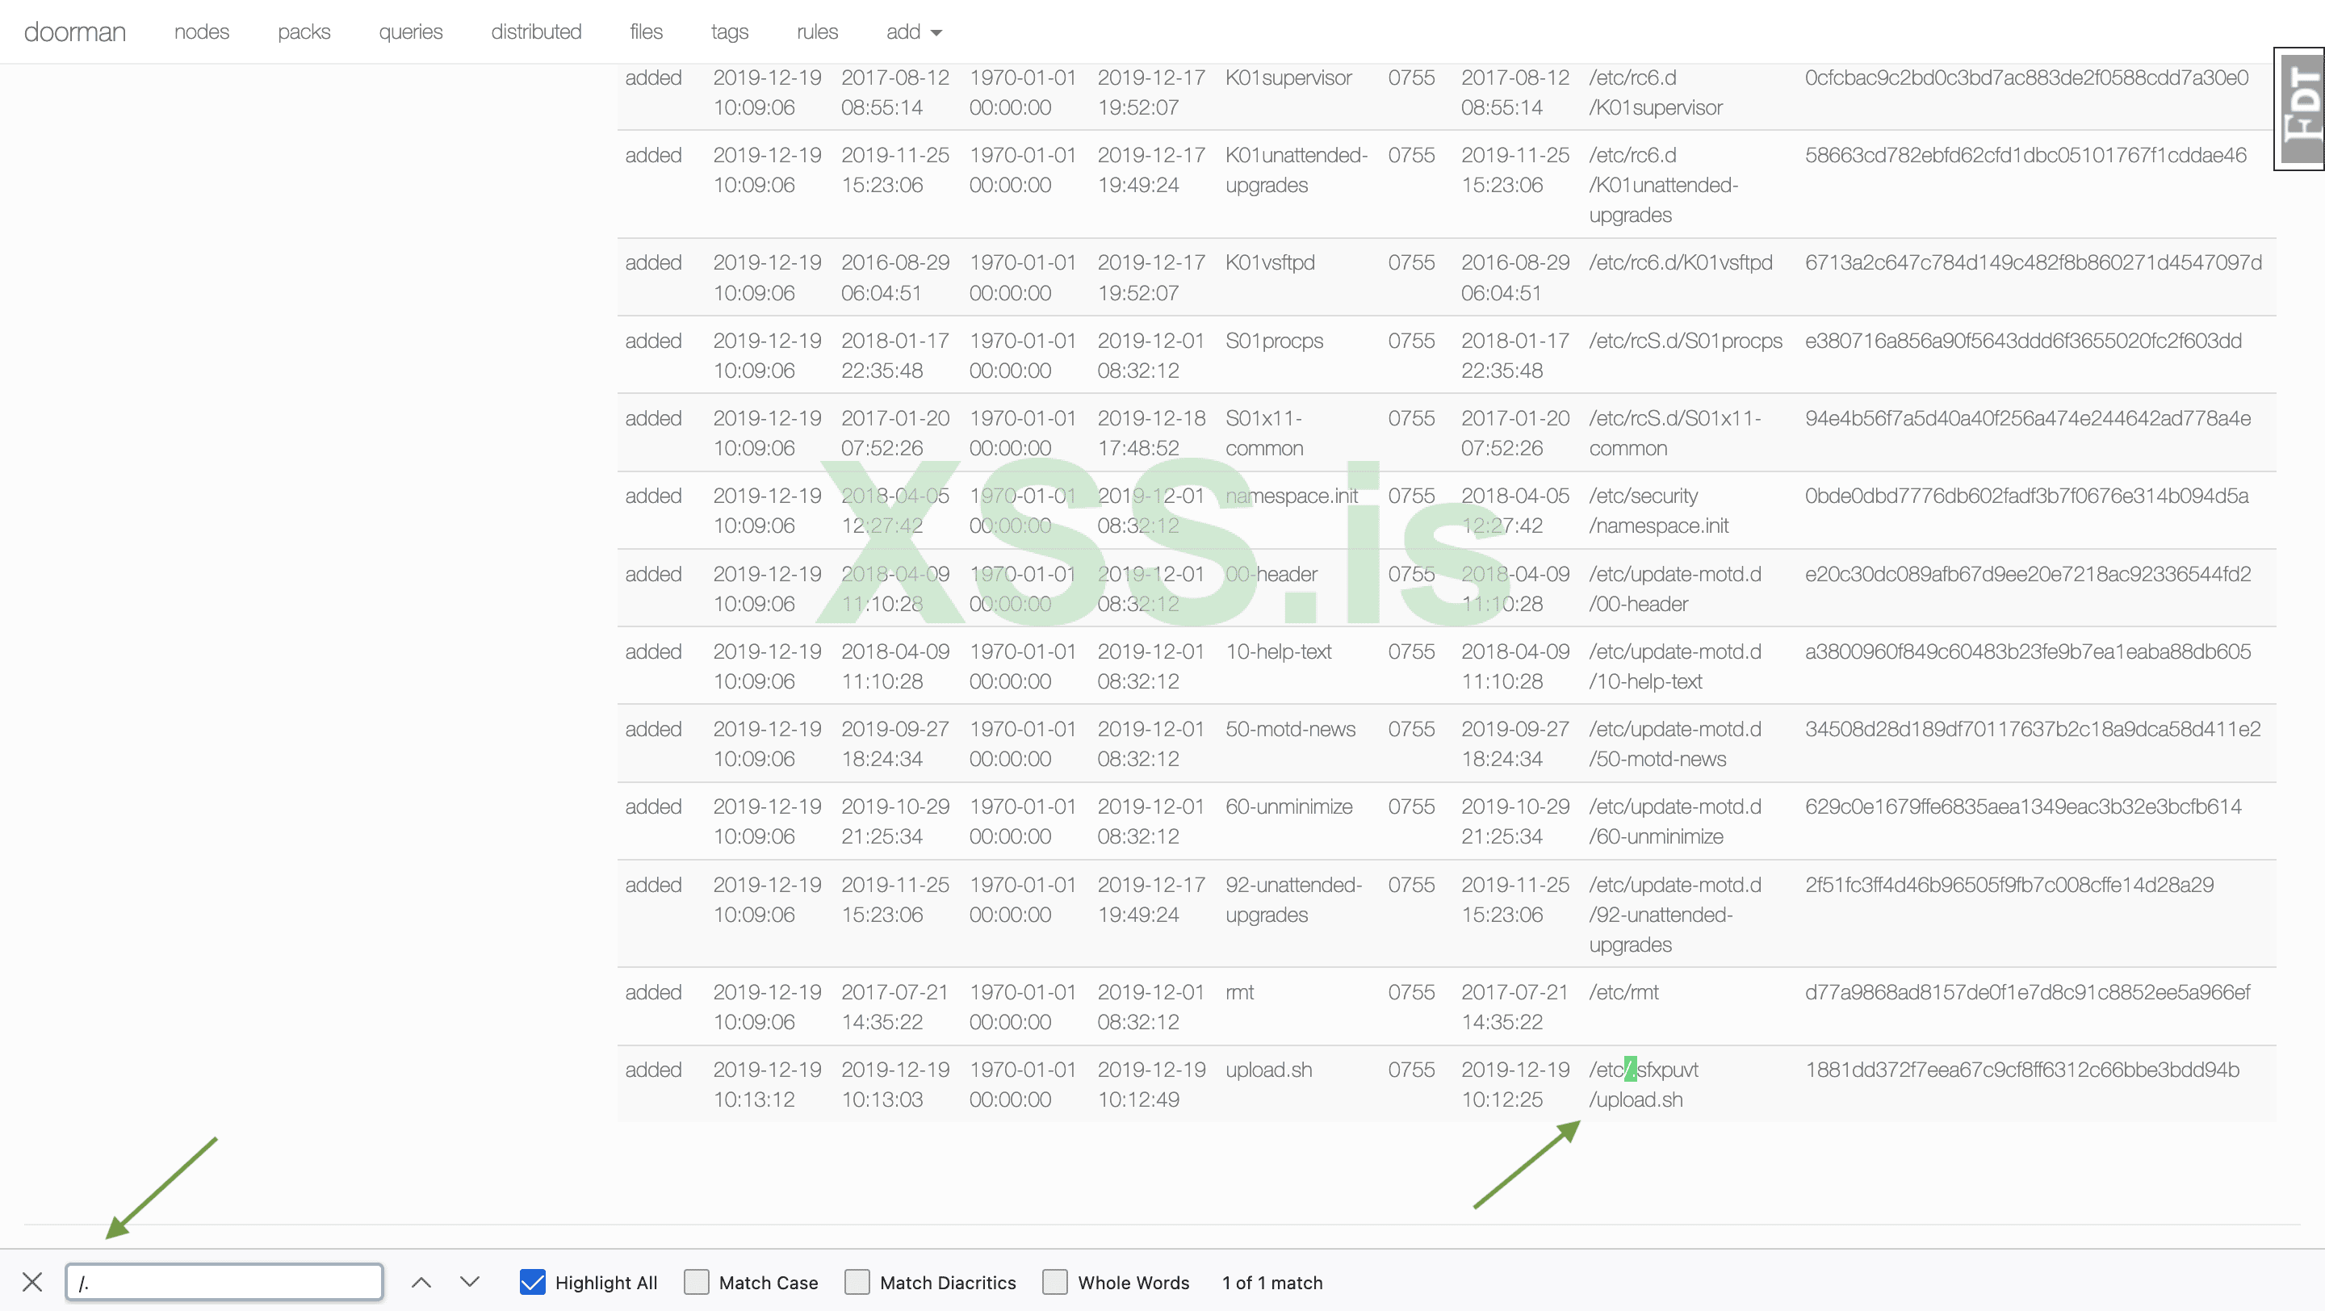
Task: Go to previous find match
Action: (x=421, y=1281)
